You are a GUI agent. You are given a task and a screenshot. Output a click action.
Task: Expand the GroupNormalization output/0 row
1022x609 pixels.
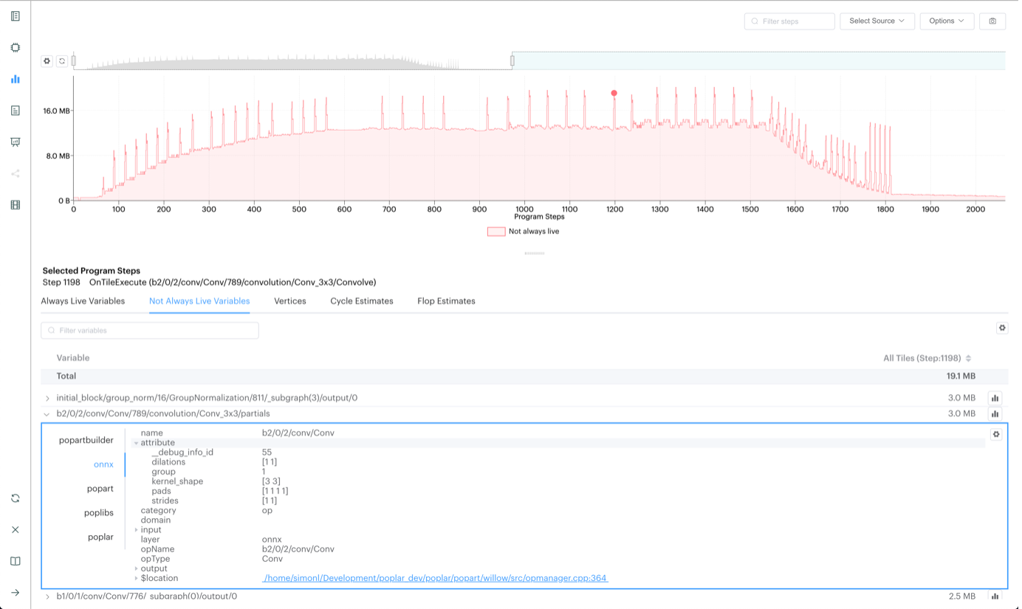pos(47,397)
